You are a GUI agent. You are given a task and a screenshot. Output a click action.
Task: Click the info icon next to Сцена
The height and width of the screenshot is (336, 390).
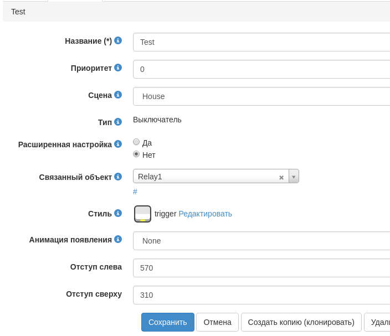[118, 95]
